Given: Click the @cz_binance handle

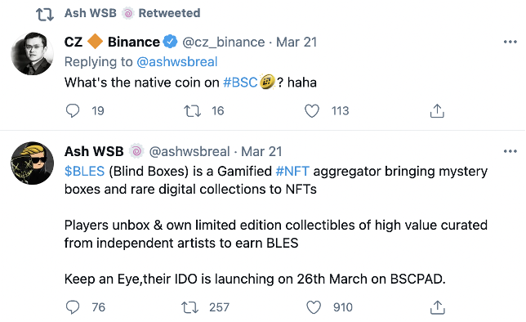Looking at the screenshot, I should coord(224,42).
